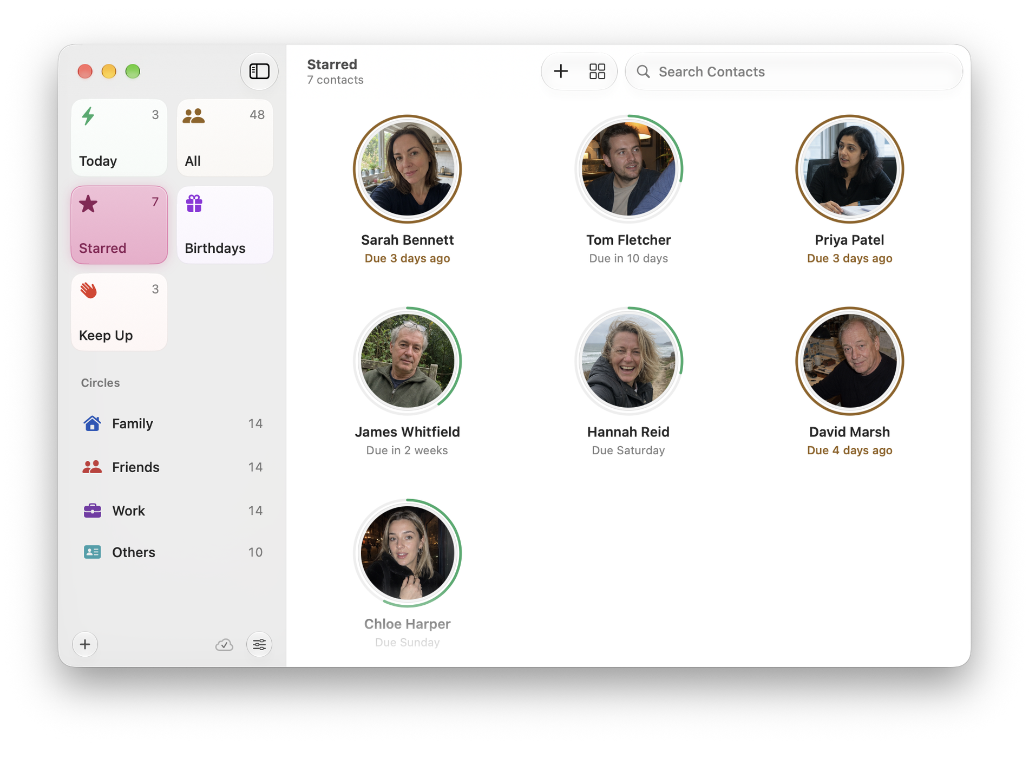This screenshot has height=758, width=1029.
Task: Click the Circles section heading
Action: point(100,383)
